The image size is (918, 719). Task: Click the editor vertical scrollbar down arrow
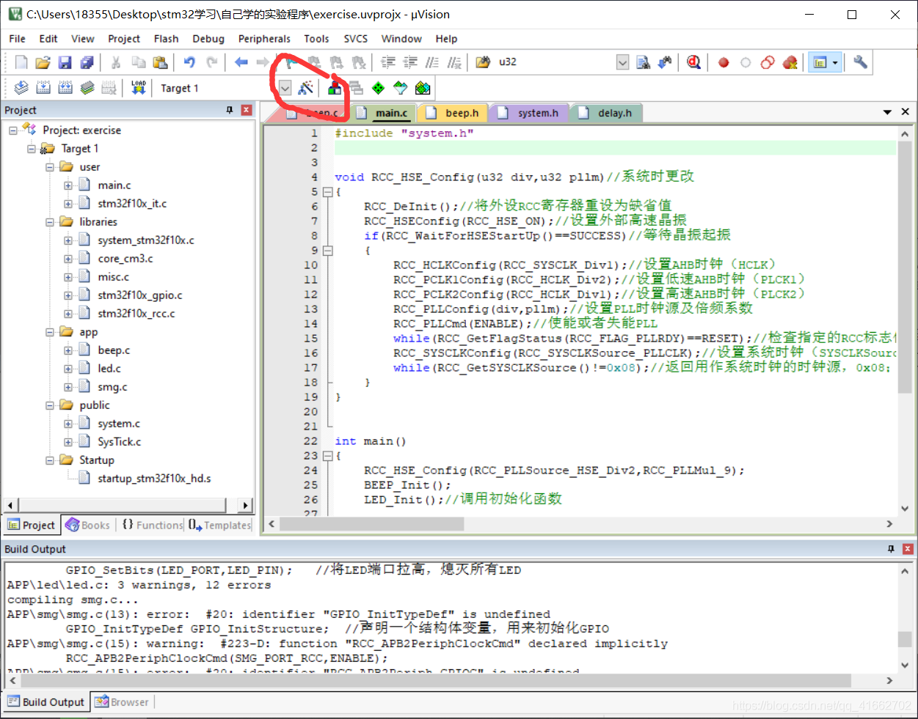[906, 507]
